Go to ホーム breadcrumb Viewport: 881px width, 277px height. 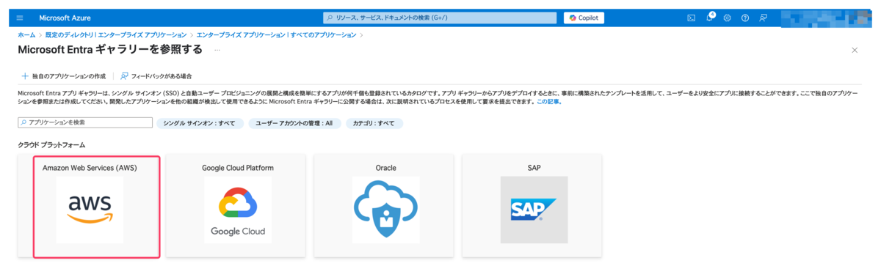click(26, 34)
